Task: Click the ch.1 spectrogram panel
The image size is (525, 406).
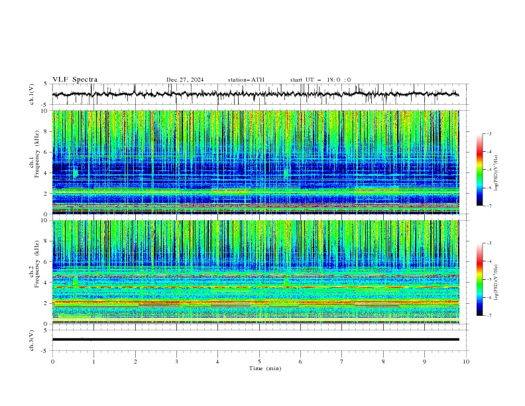Action: click(255, 162)
